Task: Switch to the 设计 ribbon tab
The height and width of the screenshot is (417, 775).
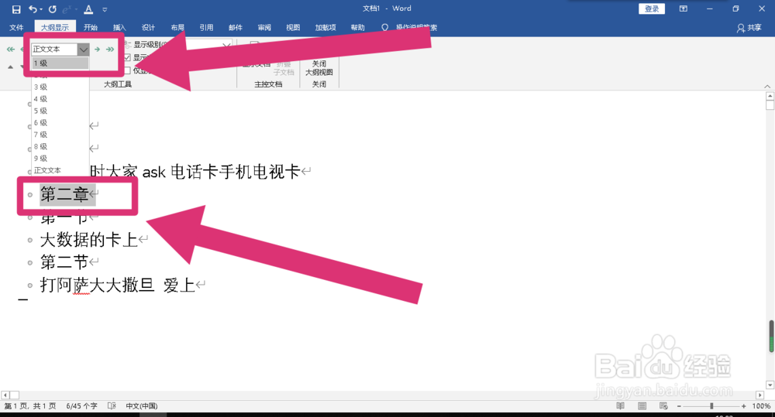Action: [x=148, y=28]
